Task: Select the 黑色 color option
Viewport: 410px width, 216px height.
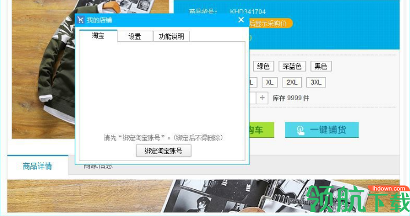Action: [321, 66]
